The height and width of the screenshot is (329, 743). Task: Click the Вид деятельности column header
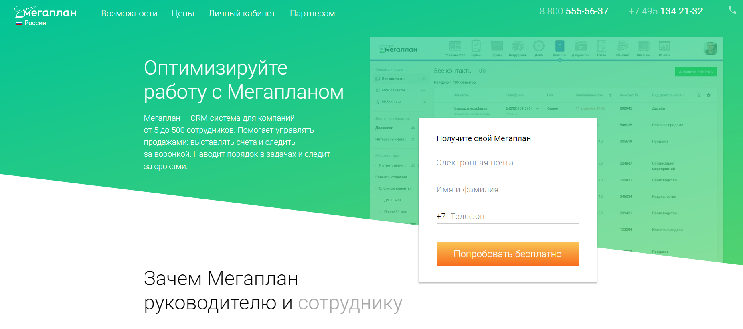pyautogui.click(x=668, y=95)
